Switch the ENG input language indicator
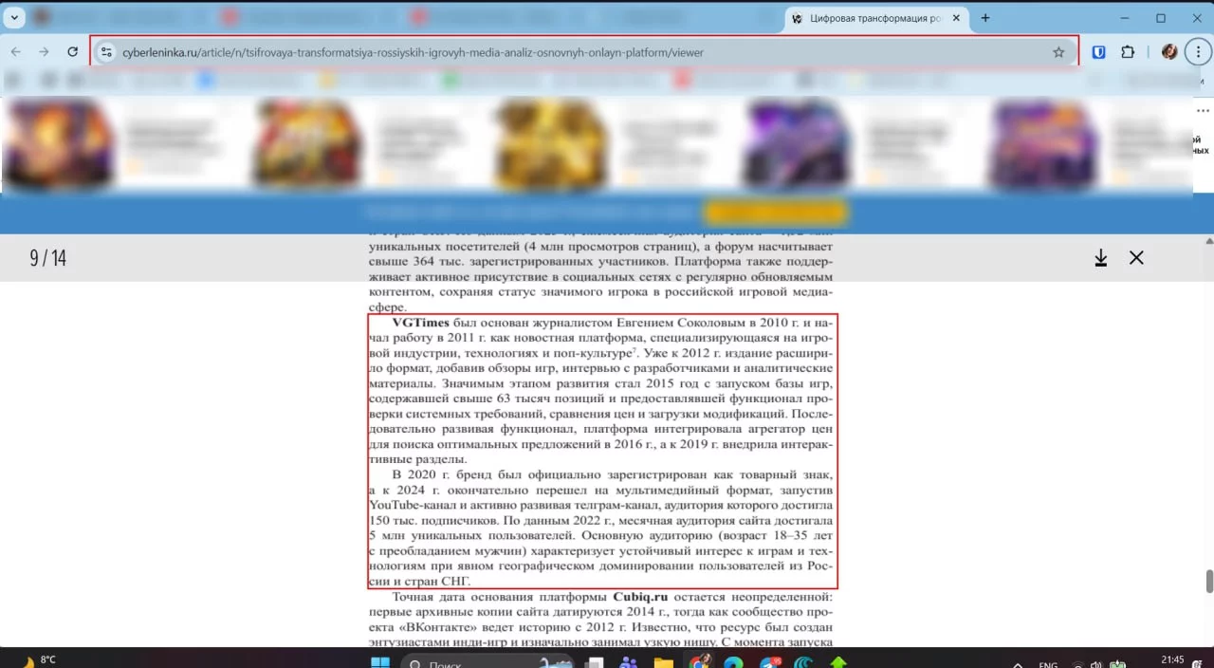1214x668 pixels. click(1049, 664)
